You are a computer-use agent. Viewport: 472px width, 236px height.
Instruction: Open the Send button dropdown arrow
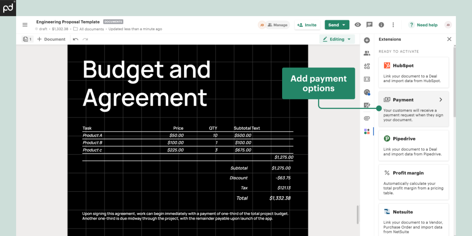tap(344, 25)
